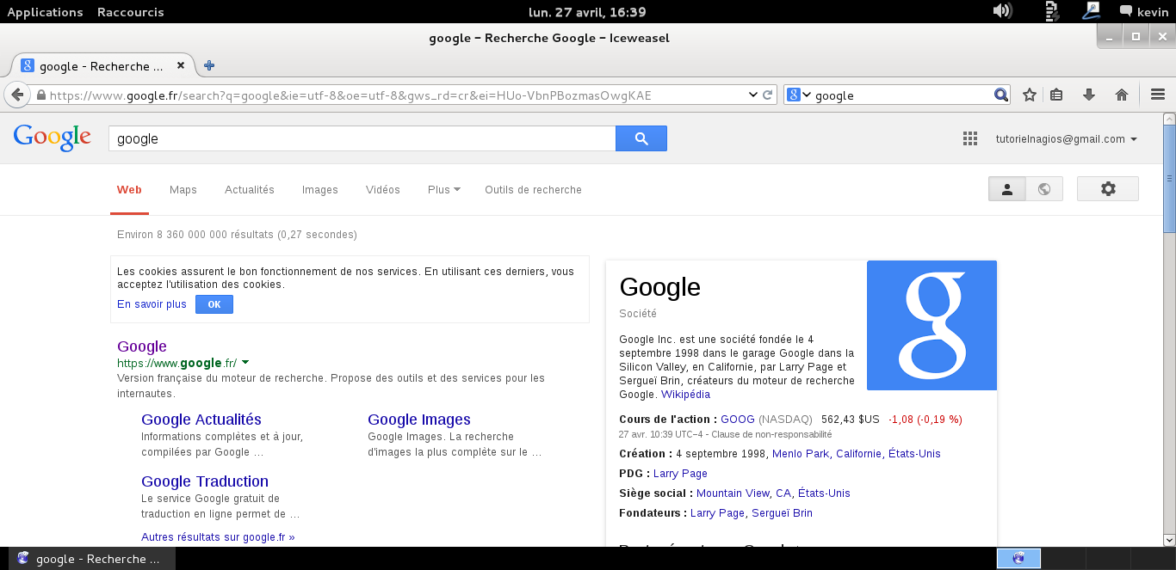Open the Google Images sitelink

419,420
